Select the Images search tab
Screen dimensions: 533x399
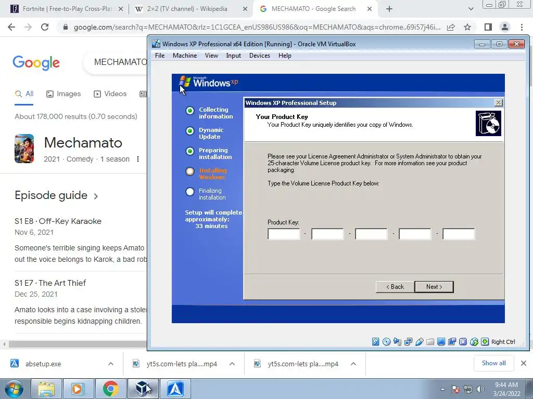coord(64,94)
